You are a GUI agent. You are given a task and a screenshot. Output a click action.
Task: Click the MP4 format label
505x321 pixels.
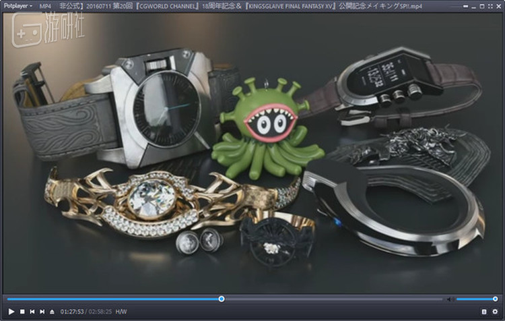point(46,5)
